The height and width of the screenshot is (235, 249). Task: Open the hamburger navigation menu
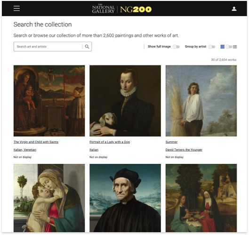[x=16, y=8]
